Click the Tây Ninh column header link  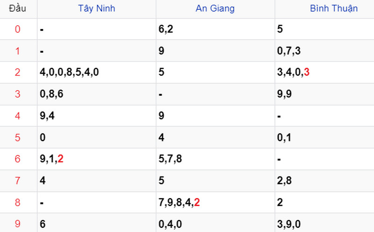[x=97, y=8]
